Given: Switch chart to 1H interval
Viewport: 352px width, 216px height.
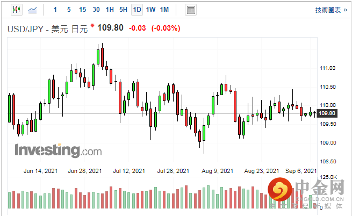Looking at the screenshot, I should 110,10.
